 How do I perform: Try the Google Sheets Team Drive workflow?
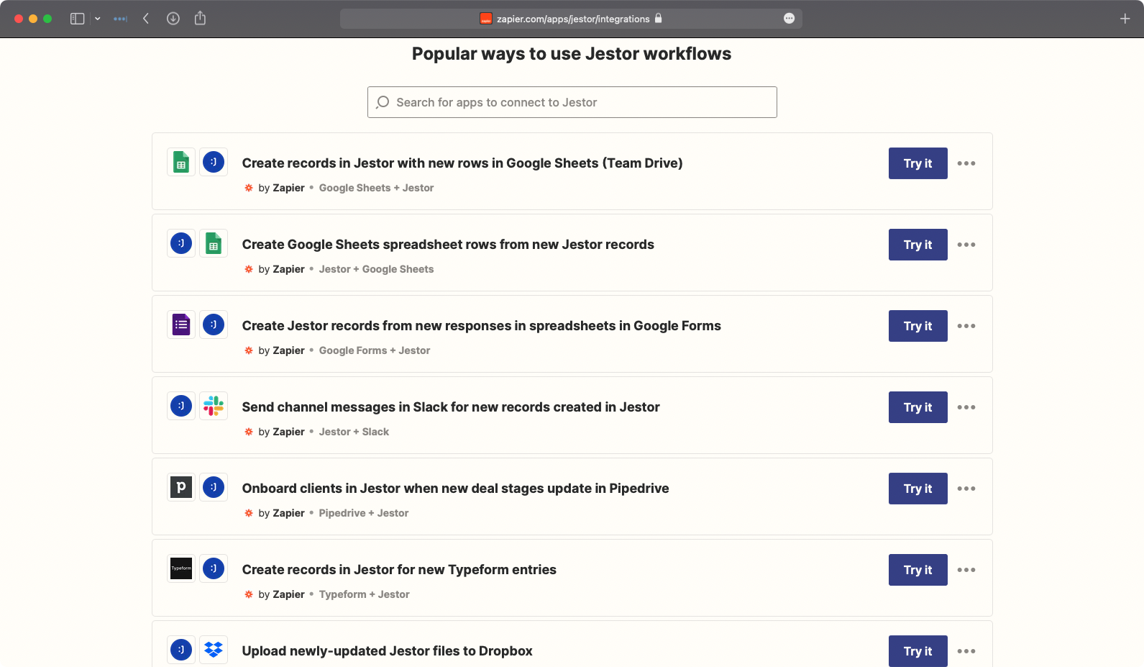point(918,163)
